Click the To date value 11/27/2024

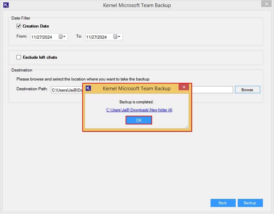(97, 37)
